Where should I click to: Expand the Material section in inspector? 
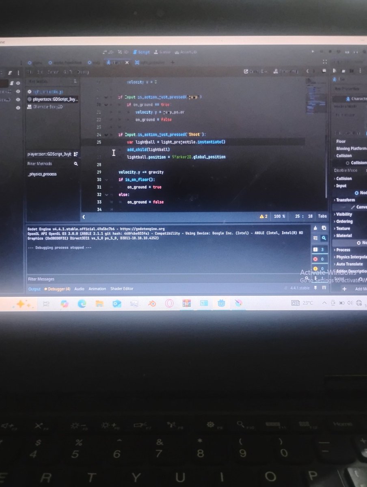(x=343, y=236)
